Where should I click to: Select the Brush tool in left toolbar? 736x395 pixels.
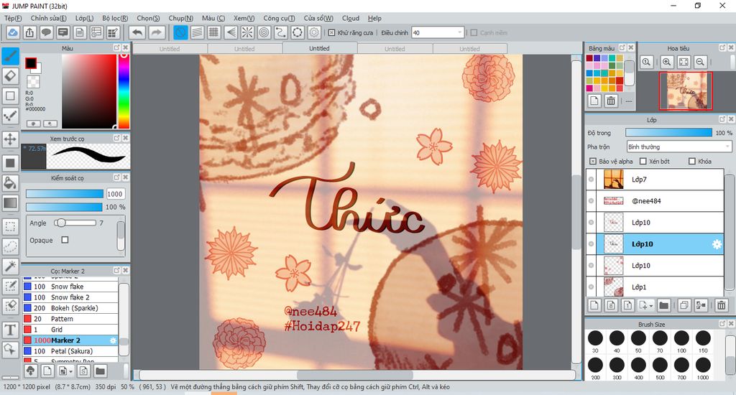click(x=10, y=56)
